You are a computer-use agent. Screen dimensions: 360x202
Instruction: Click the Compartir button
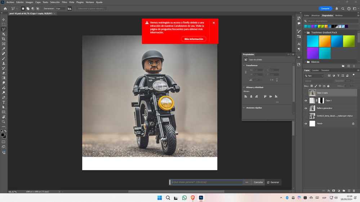point(325,9)
